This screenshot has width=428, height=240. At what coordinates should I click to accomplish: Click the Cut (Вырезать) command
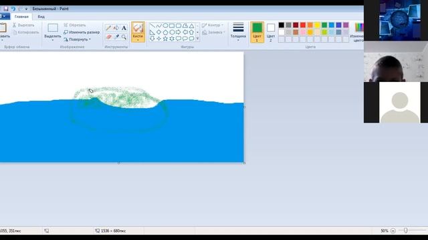coord(23,25)
